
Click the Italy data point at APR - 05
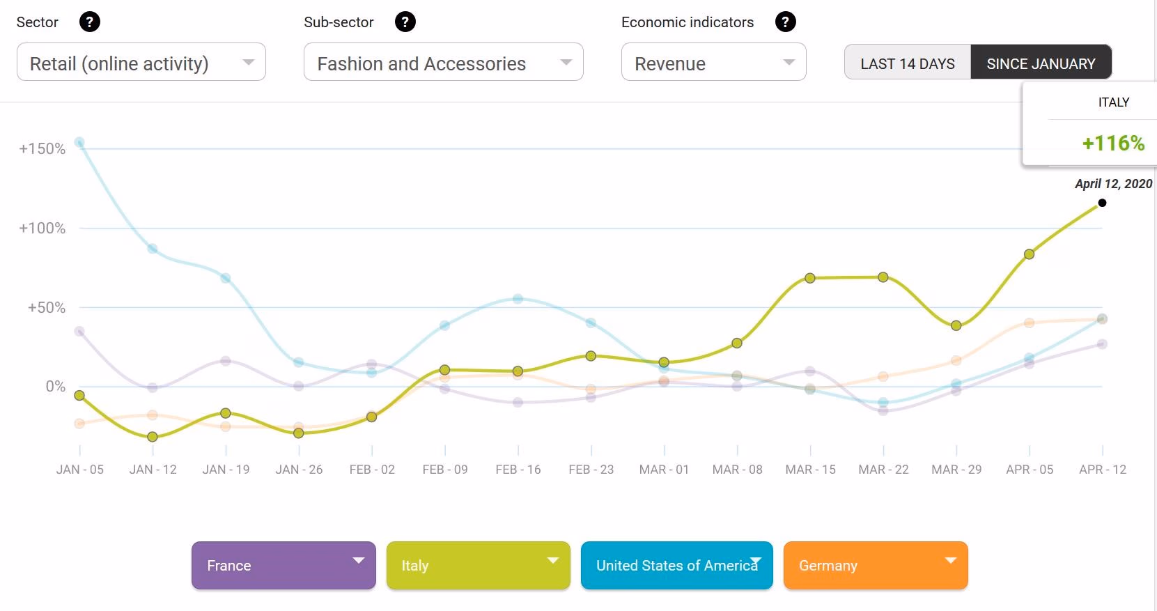(1029, 254)
